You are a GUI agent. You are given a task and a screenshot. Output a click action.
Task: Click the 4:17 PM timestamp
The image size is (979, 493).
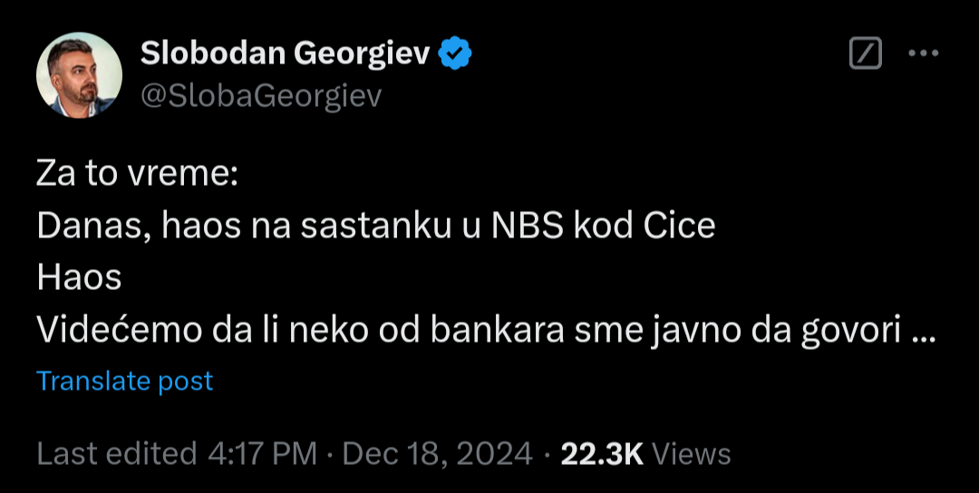(262, 453)
